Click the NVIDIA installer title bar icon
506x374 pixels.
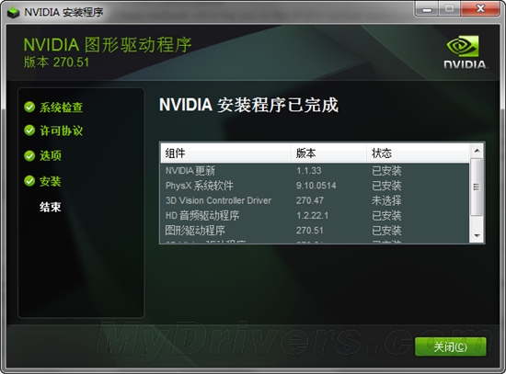[13, 12]
